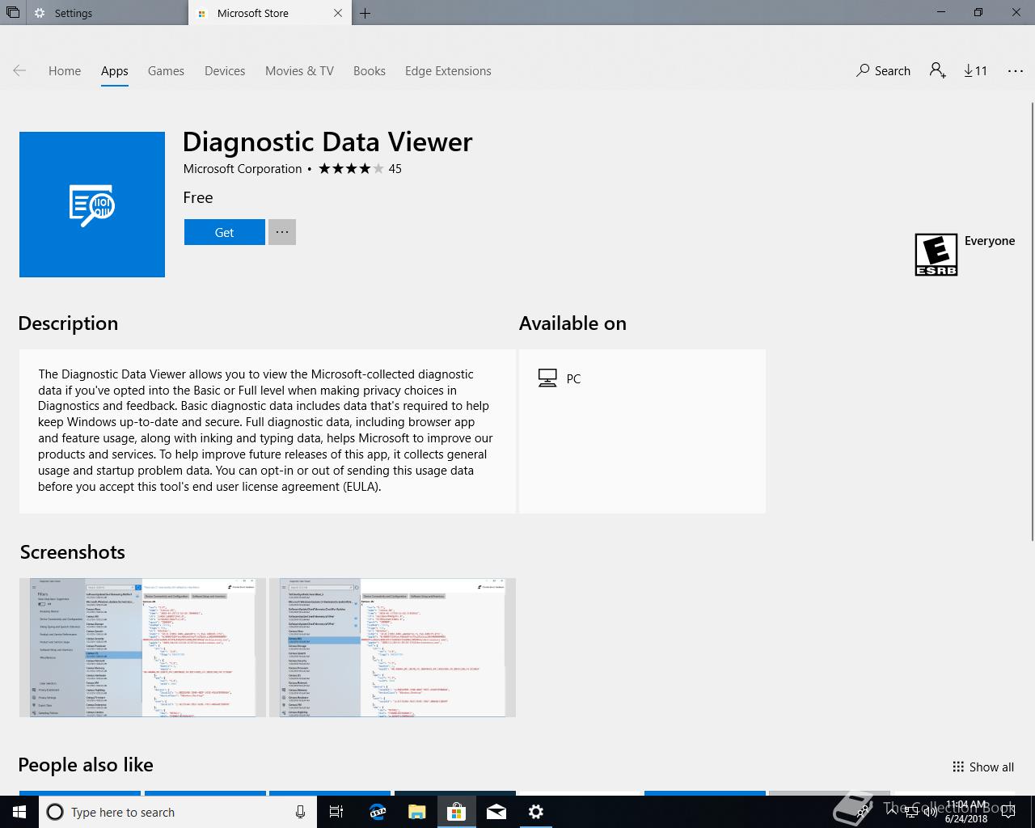Click the star rating
This screenshot has width=1035, height=828.
point(351,169)
